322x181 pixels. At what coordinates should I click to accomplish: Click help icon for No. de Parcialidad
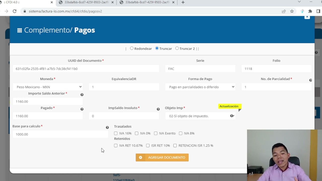pos(310,80)
